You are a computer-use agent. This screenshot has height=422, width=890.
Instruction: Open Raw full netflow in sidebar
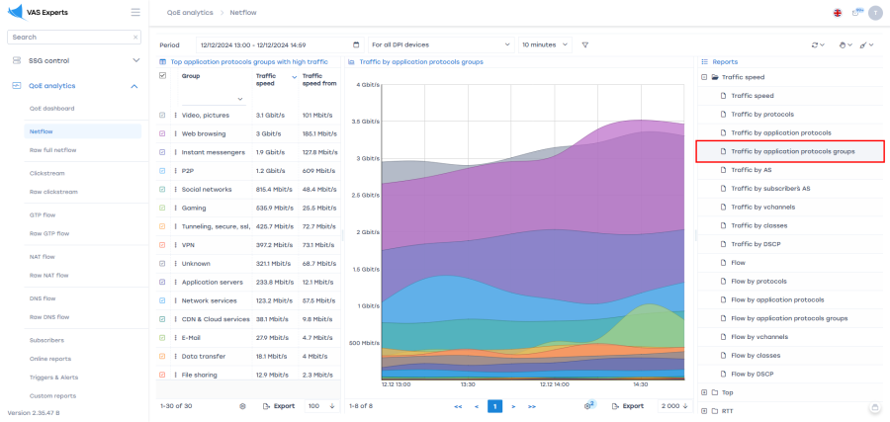point(52,150)
